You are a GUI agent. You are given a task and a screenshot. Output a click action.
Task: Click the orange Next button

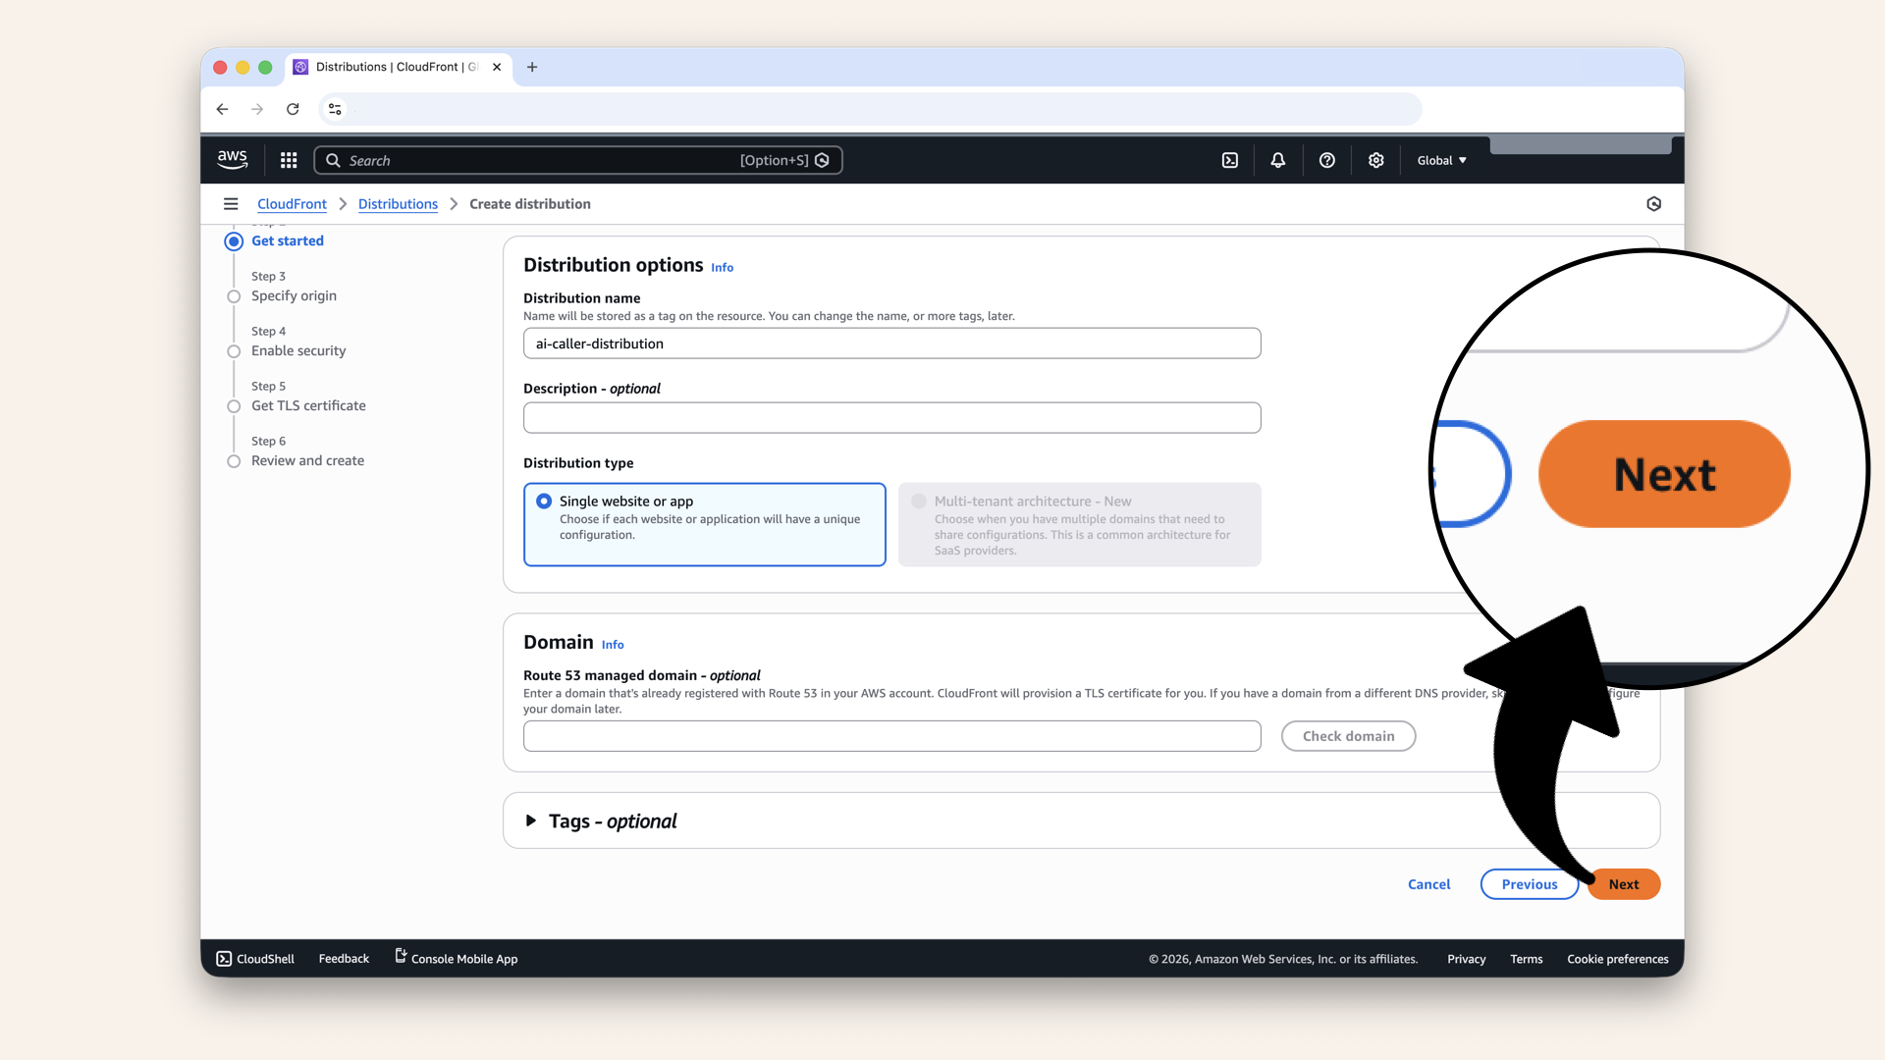pos(1624,884)
